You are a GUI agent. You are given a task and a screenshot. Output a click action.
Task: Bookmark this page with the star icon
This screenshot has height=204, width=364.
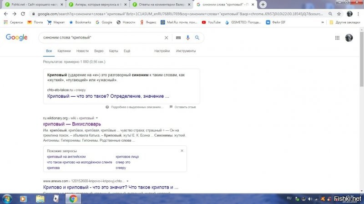[339, 14]
